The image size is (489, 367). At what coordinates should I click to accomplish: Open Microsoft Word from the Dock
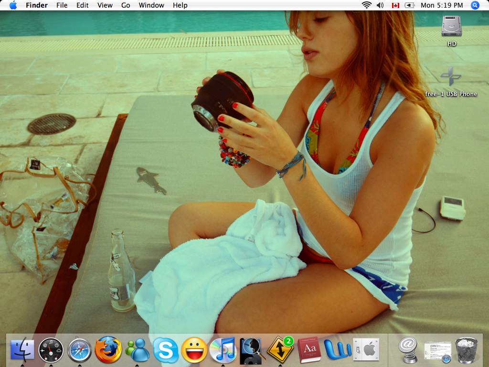[338, 350]
